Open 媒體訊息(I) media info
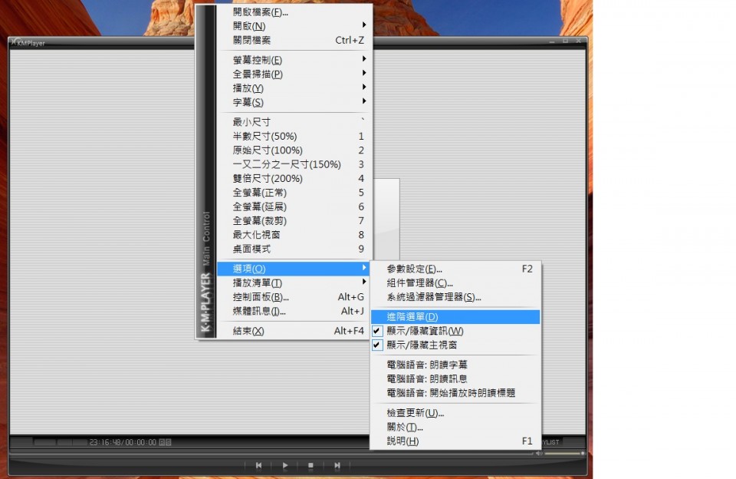The height and width of the screenshot is (479, 736). coord(259,311)
